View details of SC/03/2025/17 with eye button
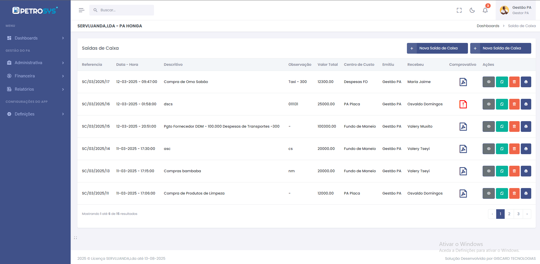The image size is (540, 264). point(488,82)
